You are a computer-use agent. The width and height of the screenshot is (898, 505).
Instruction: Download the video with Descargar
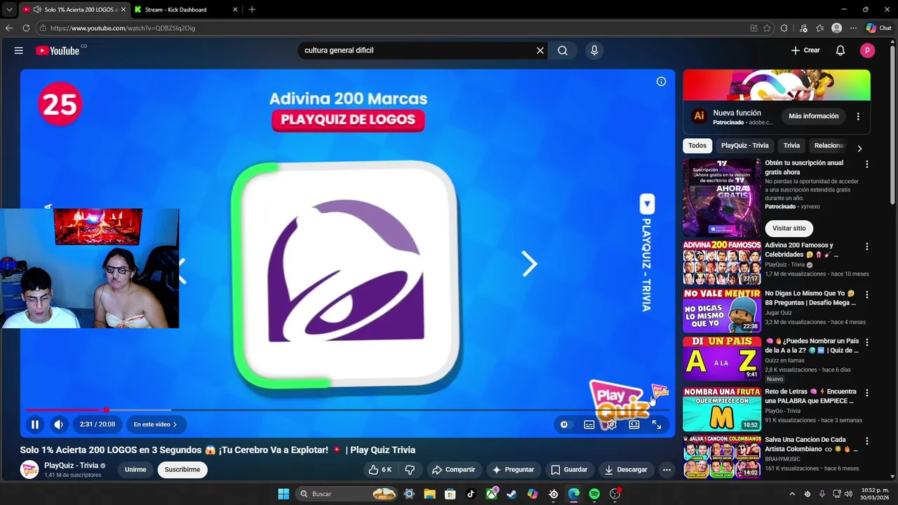[x=626, y=470]
